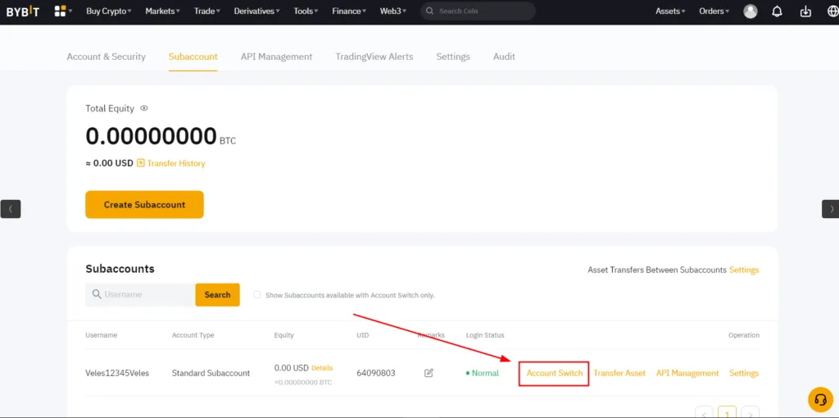Open the apps grid icon menu
The width and height of the screenshot is (839, 418).
click(x=61, y=11)
